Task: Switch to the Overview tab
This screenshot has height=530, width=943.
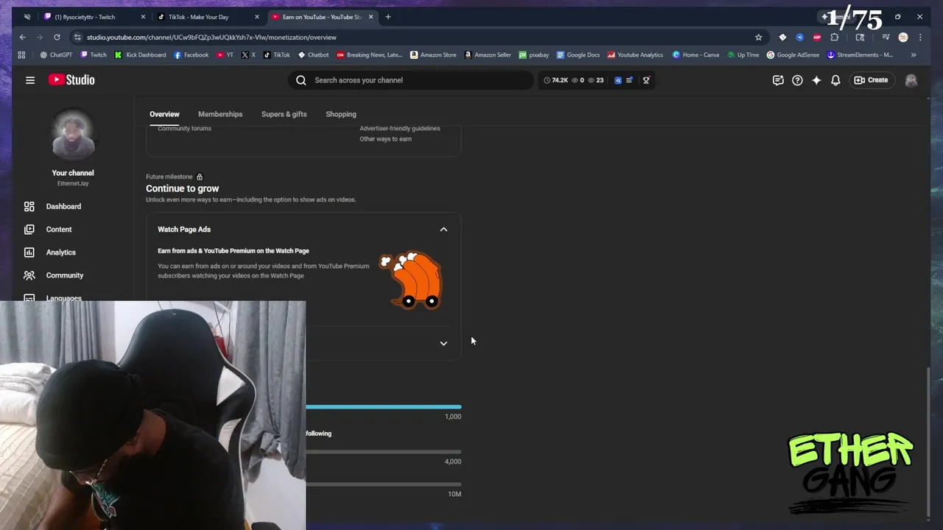Action: [x=164, y=114]
